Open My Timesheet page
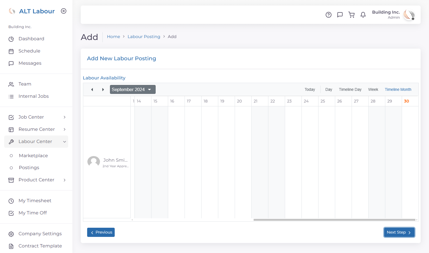 pos(36,201)
